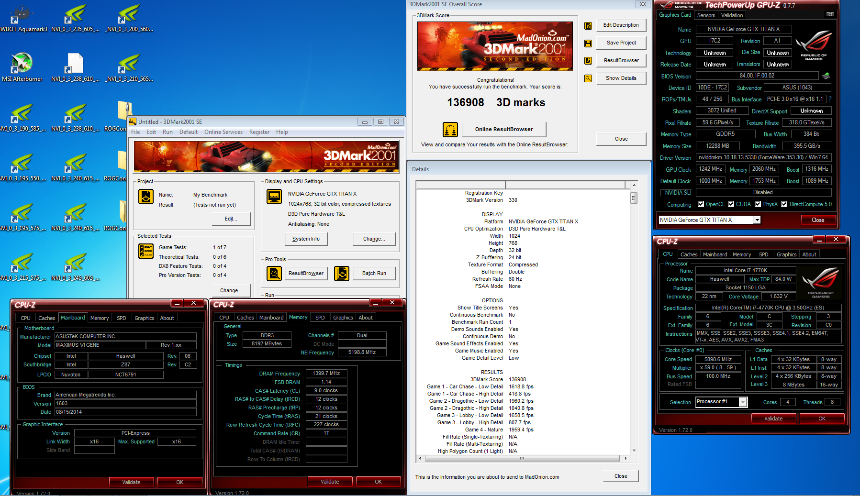This screenshot has height=496, width=860.
Task: Open NVI_0_3_190_585 desktop shortcut
Action: point(22,117)
